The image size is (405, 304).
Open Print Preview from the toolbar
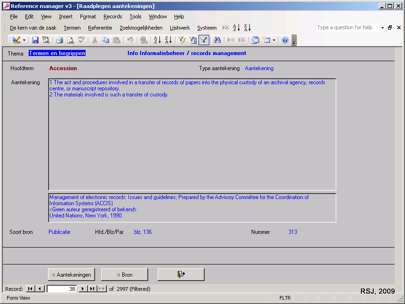tap(70, 40)
